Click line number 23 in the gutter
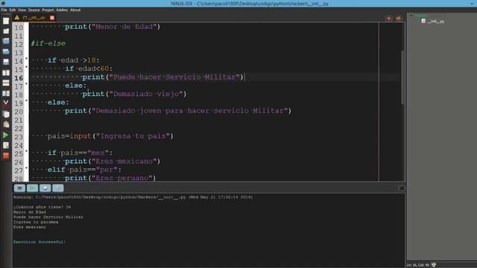 19,137
